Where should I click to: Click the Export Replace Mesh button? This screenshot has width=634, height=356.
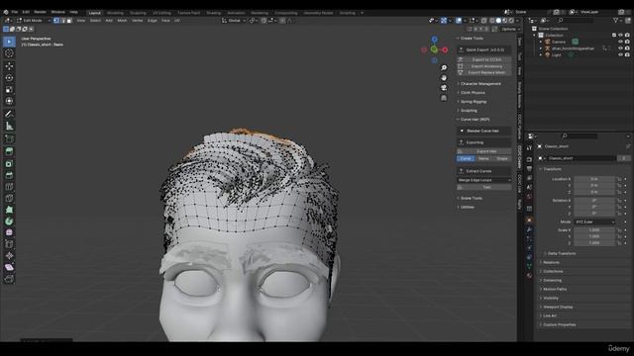click(484, 72)
